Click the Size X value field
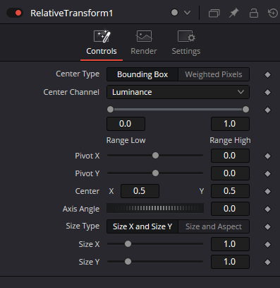 click(230, 244)
